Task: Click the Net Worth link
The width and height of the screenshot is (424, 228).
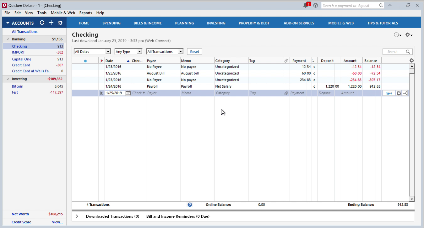Action: click(x=20, y=214)
